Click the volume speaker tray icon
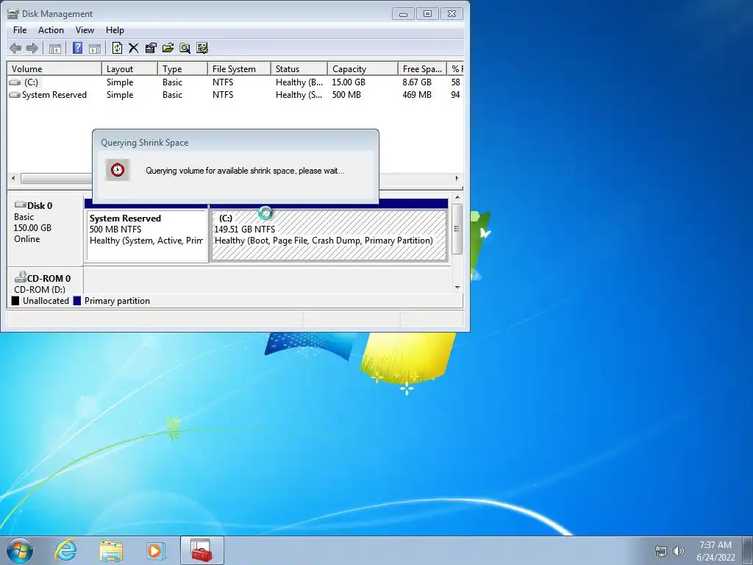The height and width of the screenshot is (565, 753). (678, 551)
